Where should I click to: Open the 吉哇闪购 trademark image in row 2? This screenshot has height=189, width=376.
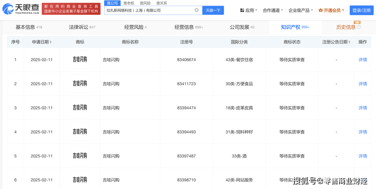click(x=80, y=83)
